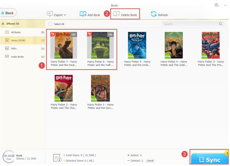230x166 pixels.
Task: Click EPUB badge on Harry Potter 4
Action: click(168, 56)
